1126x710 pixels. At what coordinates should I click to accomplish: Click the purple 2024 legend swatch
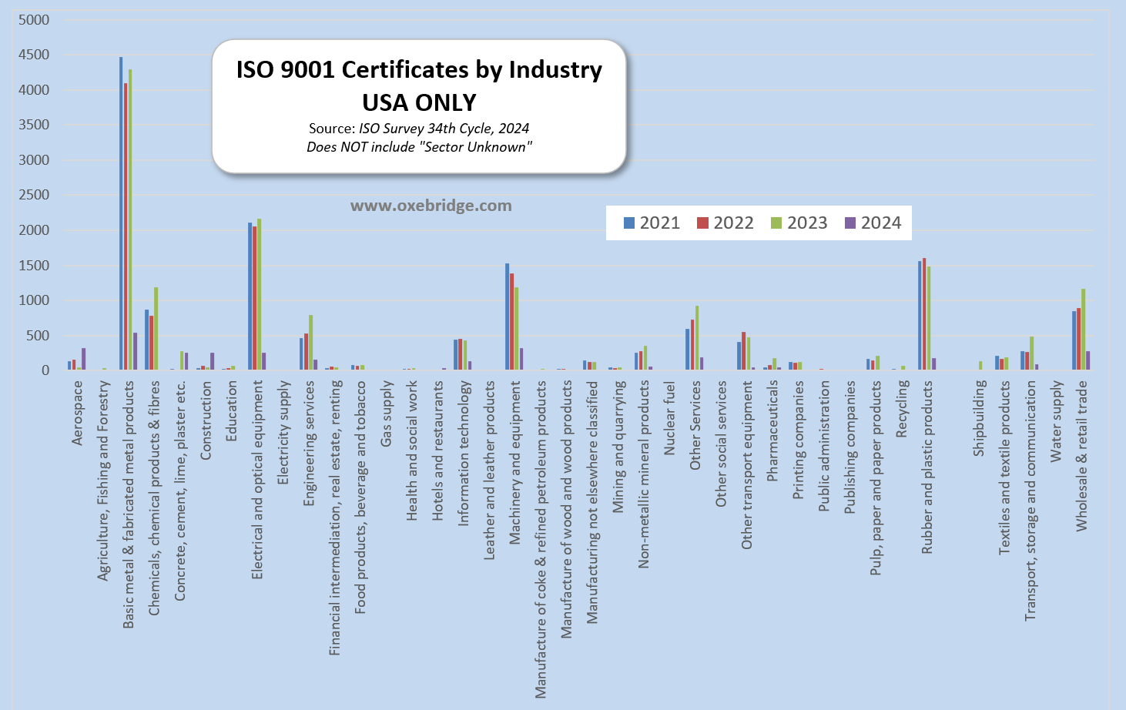point(850,223)
